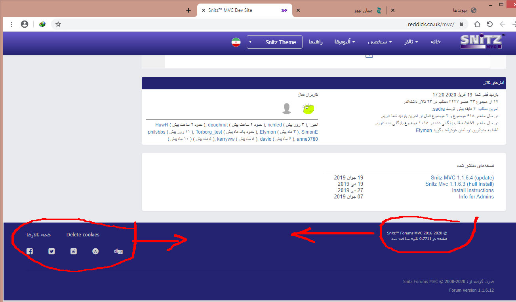
Task: Click the Delete cookies footer link
Action: click(x=83, y=234)
